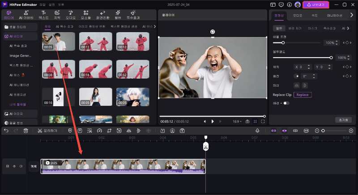Click the purple export button
The width and height of the screenshot is (358, 195).
point(316,5)
